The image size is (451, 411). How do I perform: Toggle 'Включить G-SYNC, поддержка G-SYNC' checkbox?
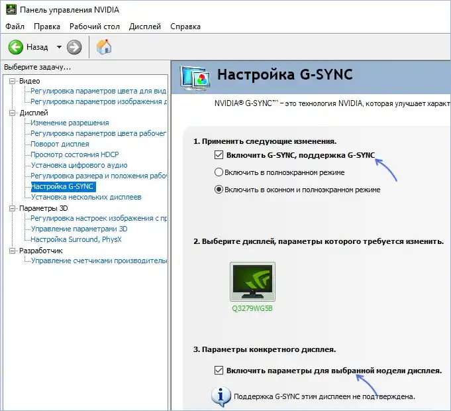click(219, 155)
